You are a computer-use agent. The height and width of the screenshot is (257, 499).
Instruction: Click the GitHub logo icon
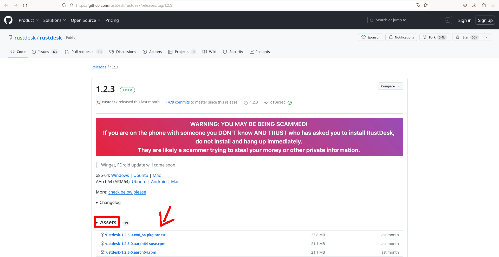click(x=8, y=20)
